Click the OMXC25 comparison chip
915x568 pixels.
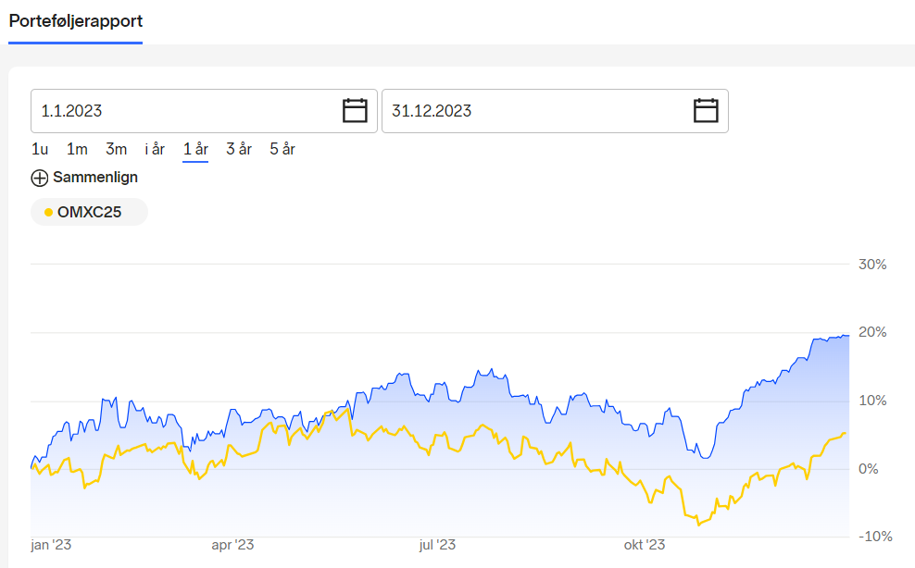(89, 212)
